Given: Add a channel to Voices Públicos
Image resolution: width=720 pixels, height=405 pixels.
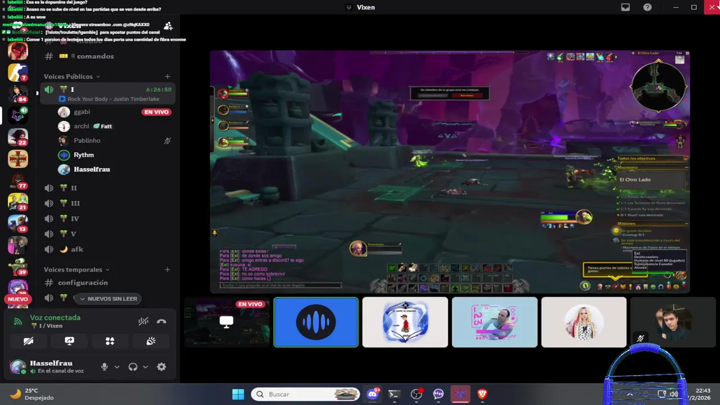Looking at the screenshot, I should [167, 76].
